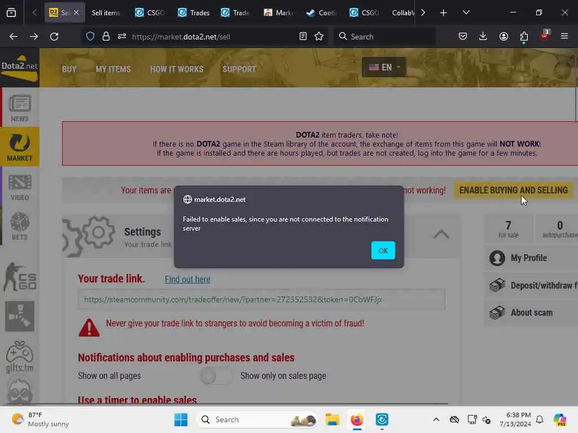
Task: Open site permissions icon in address bar
Action: tap(122, 37)
